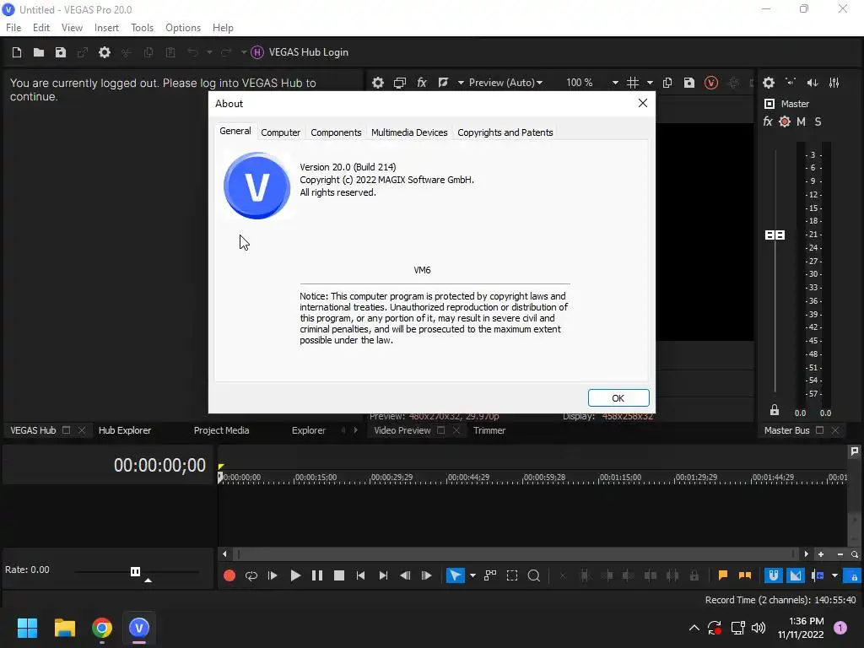This screenshot has height=648, width=864.
Task: Select the Project Media tab
Action: pos(221,430)
